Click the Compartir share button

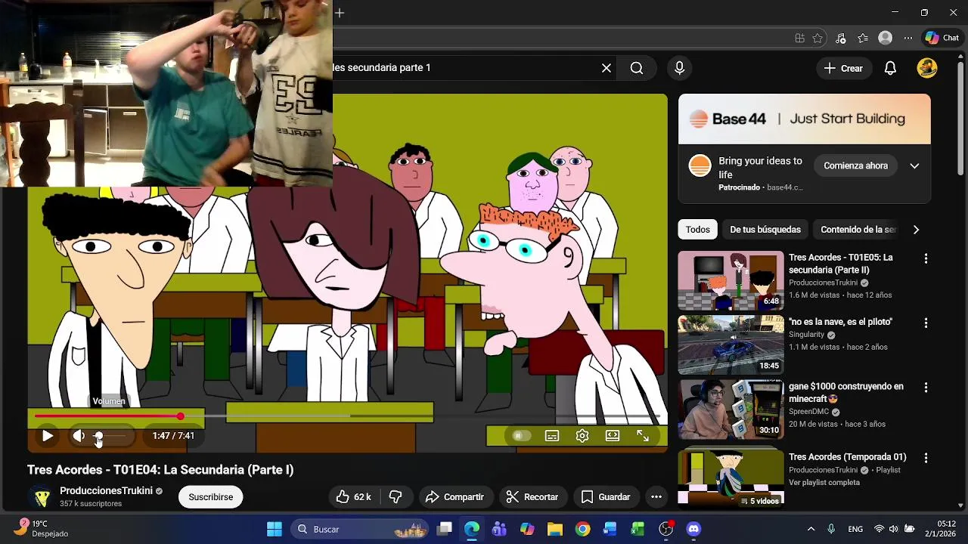[x=455, y=497]
